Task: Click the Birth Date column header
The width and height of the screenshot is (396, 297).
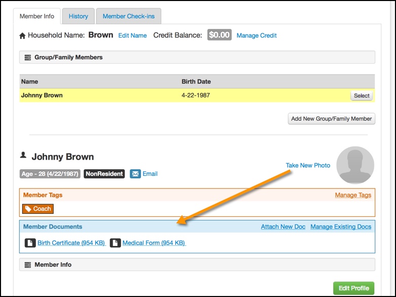Action: click(x=196, y=82)
